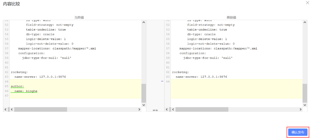
Task: Click 当前值 horizontal scrollbar thumb
Action: coord(41,109)
